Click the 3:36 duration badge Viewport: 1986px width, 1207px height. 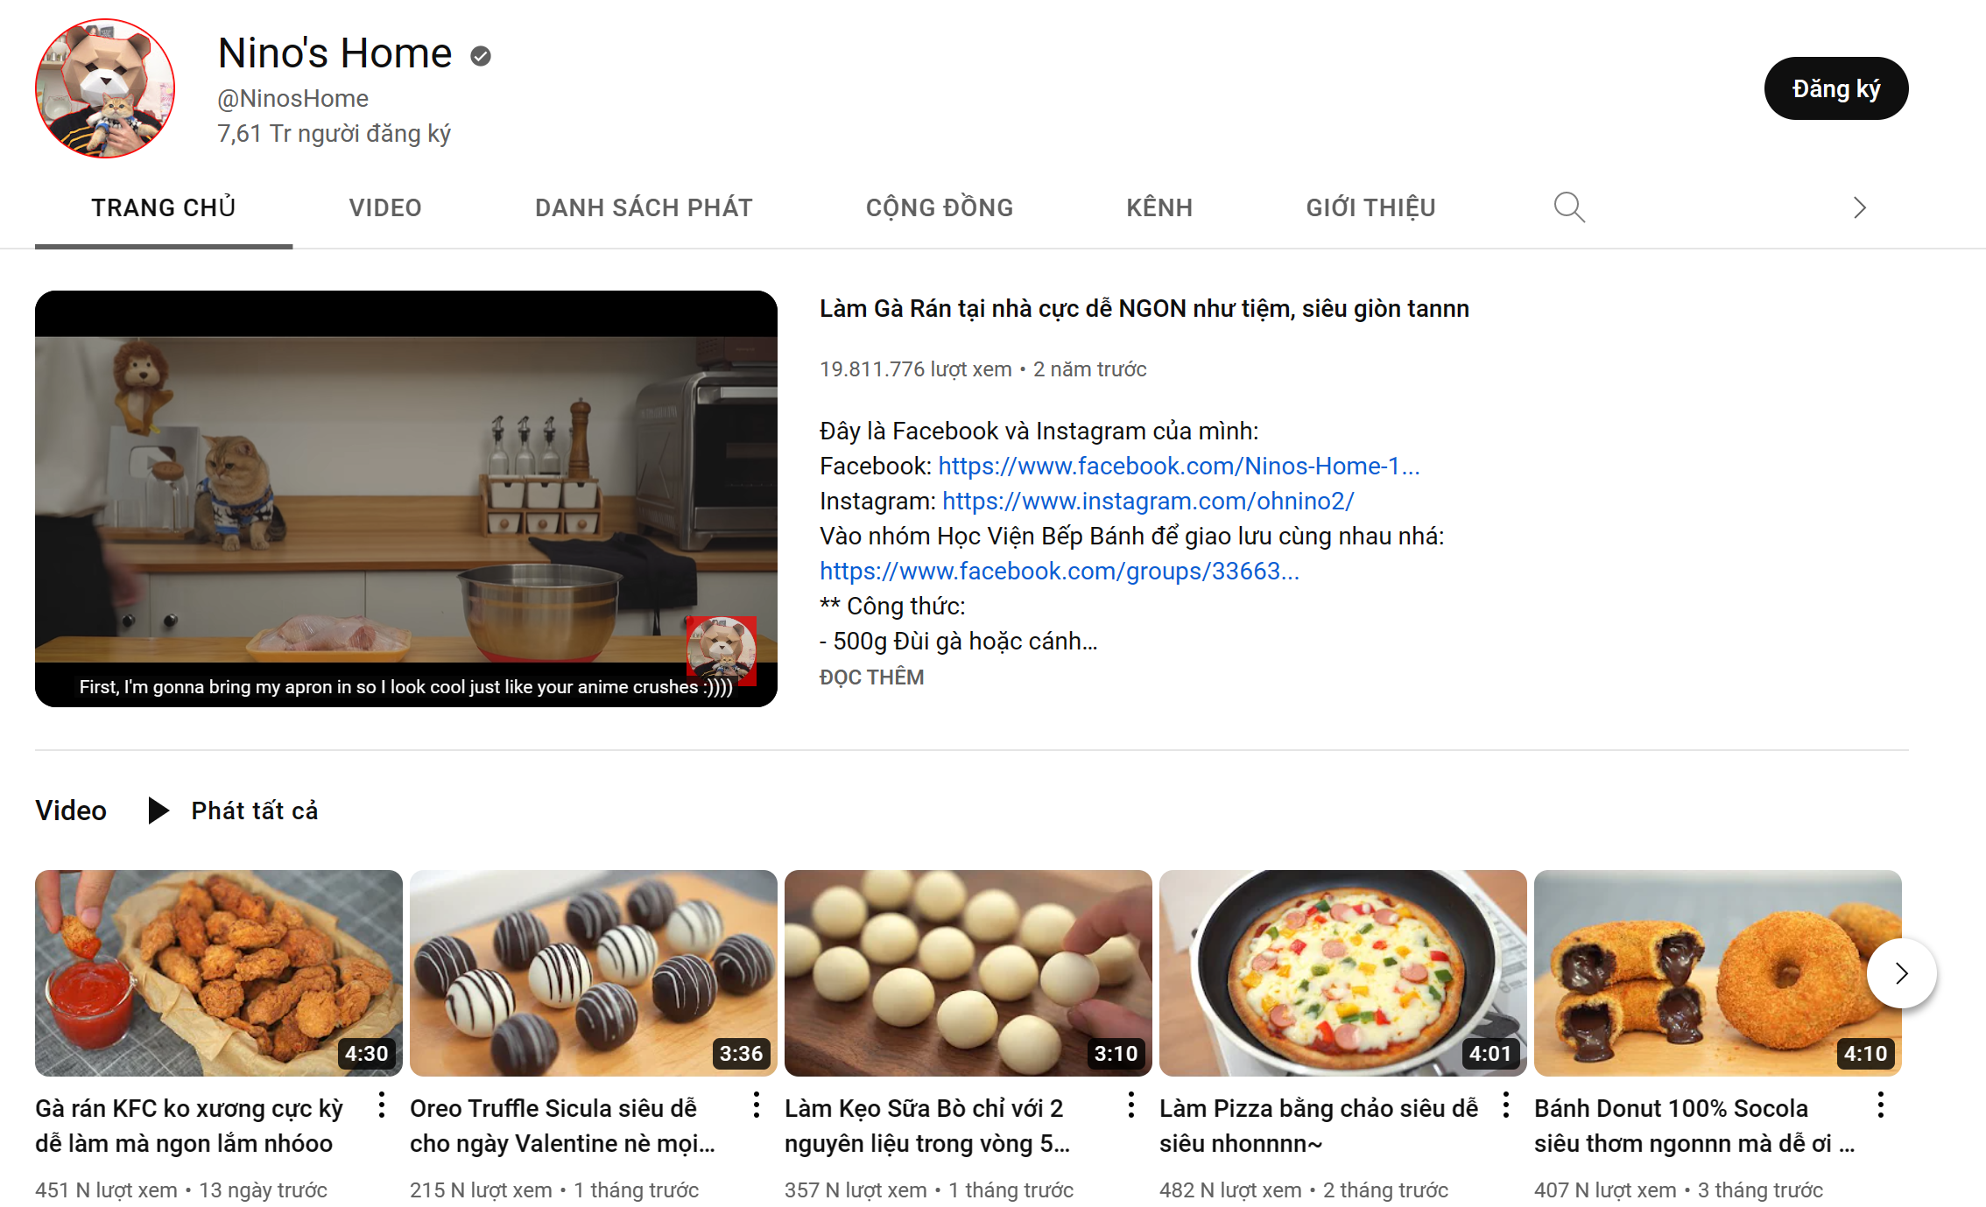[x=741, y=1053]
